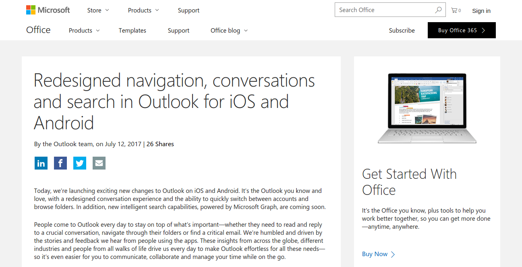
Task: Click the Search Office input field
Action: (x=385, y=10)
